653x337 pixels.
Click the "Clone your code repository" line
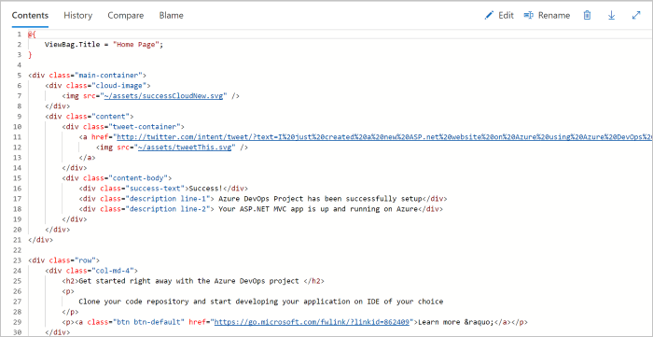click(x=260, y=302)
